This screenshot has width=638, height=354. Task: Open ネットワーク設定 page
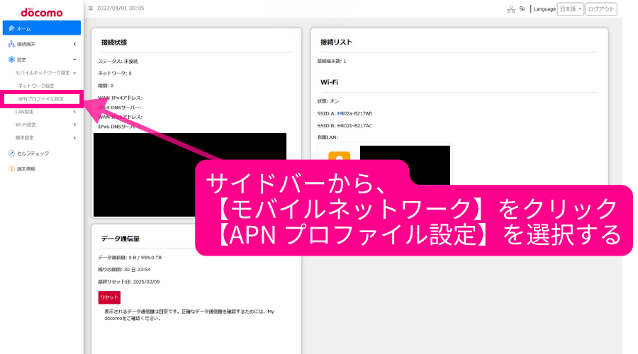point(36,86)
